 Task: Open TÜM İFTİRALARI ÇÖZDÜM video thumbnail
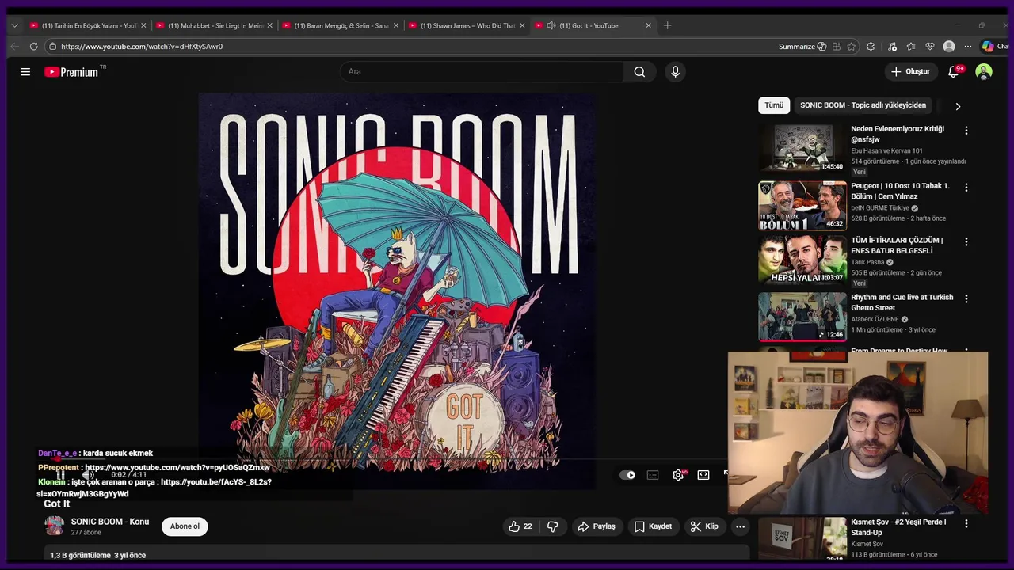pyautogui.click(x=802, y=260)
